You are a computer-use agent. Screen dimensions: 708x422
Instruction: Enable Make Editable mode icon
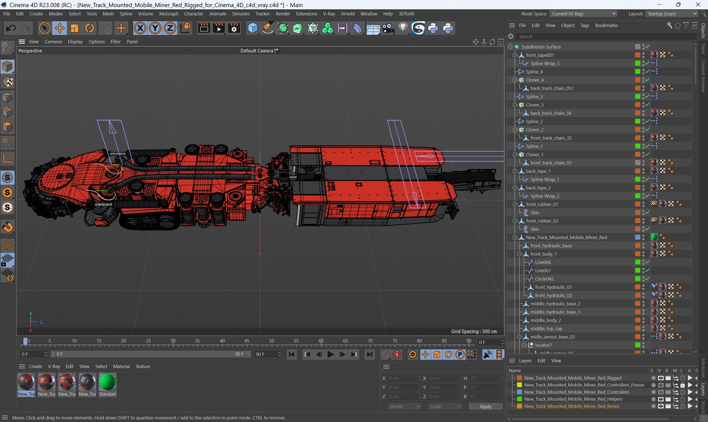(7, 48)
